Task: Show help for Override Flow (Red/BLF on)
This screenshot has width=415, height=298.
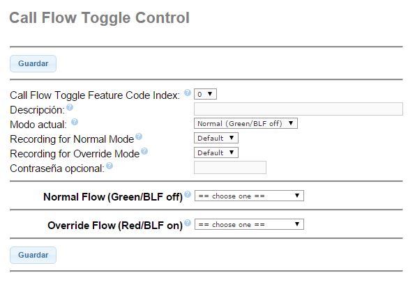Action: click(188, 223)
